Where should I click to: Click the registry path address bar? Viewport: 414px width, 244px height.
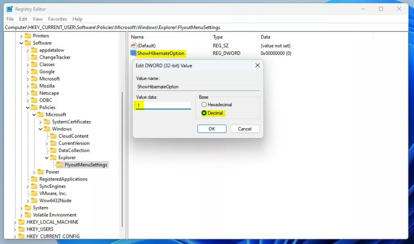[x=206, y=27]
